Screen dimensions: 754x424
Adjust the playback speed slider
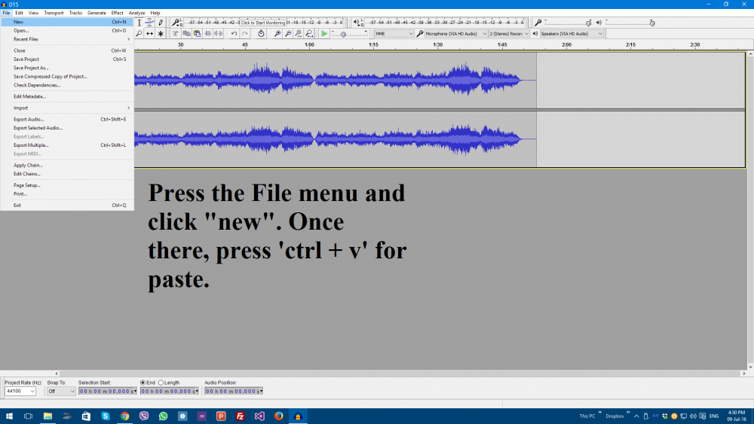343,35
